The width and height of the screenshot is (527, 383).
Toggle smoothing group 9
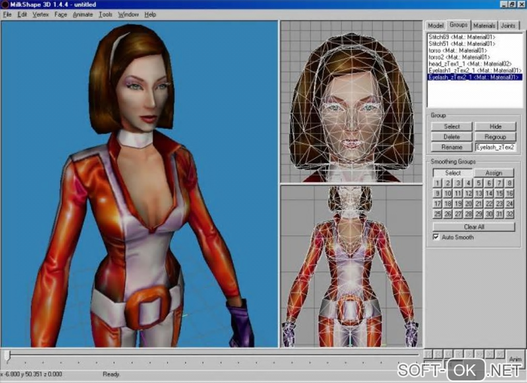click(437, 194)
